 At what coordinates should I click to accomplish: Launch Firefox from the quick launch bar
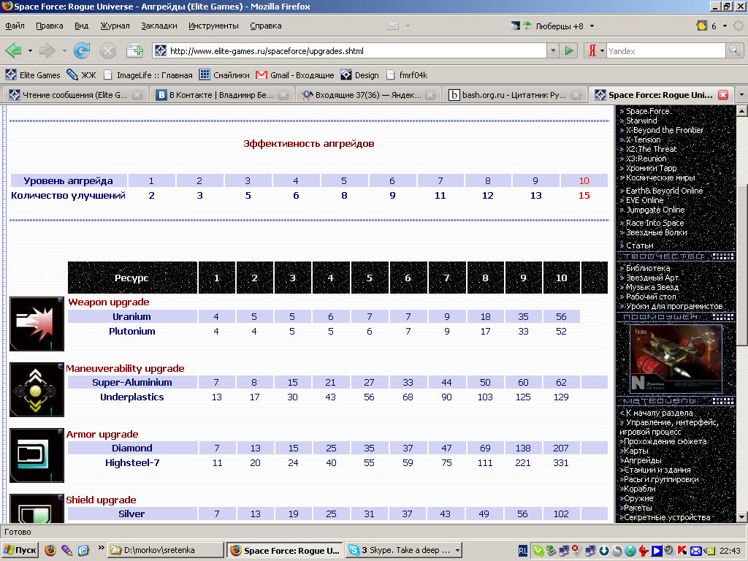point(50,550)
